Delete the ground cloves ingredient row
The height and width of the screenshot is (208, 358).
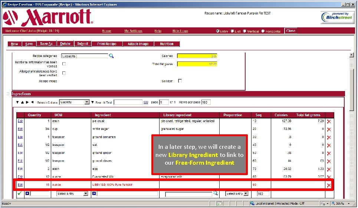point(329,161)
